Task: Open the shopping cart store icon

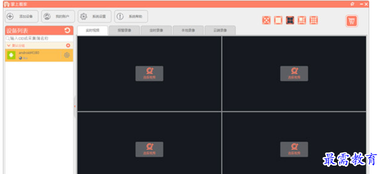Action: pos(351,21)
